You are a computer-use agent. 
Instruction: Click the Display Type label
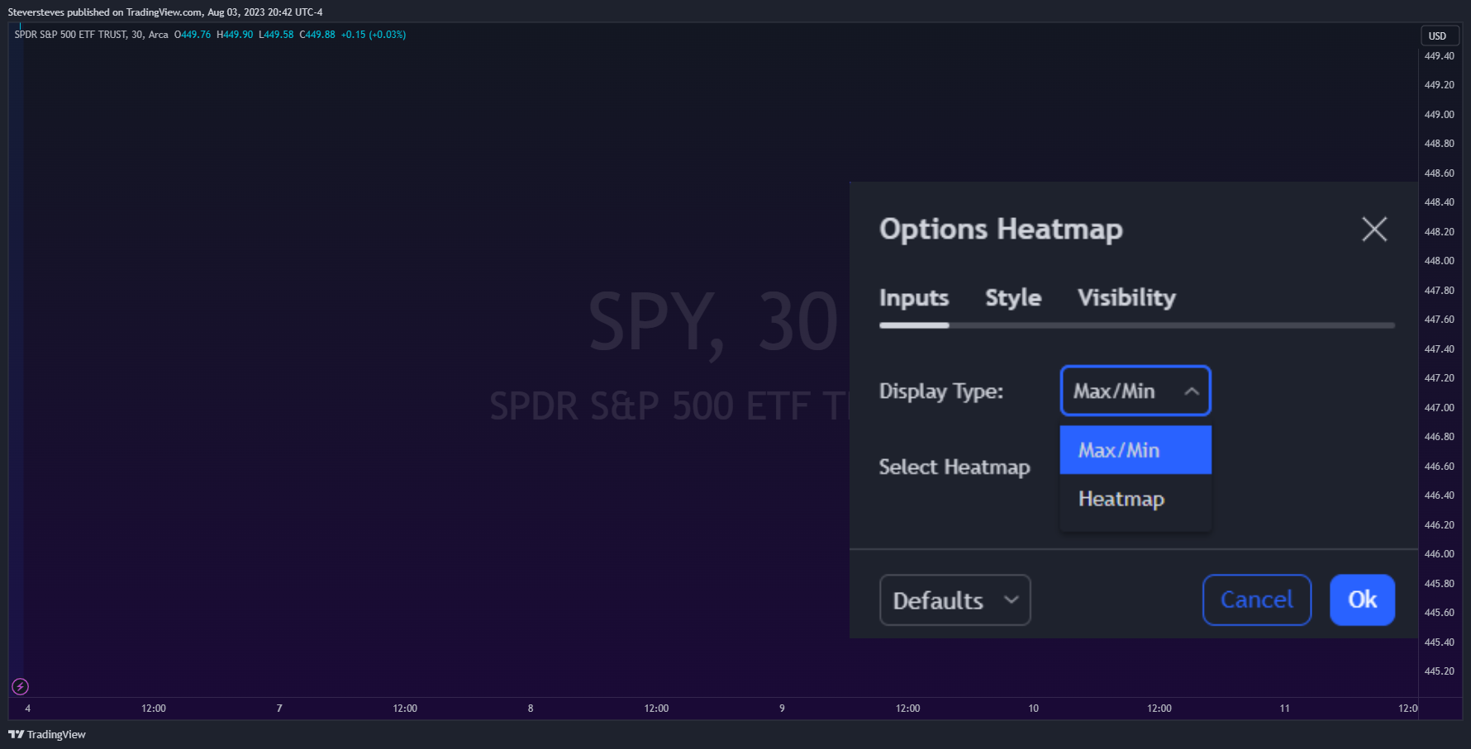coord(940,391)
